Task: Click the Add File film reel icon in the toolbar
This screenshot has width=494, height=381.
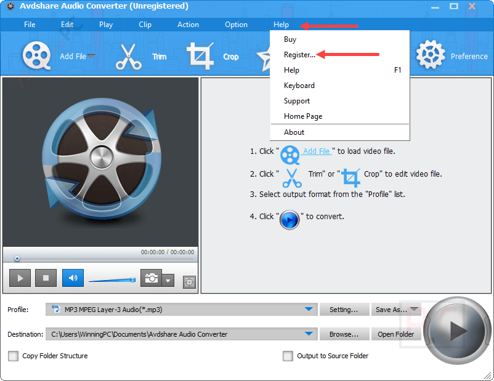Action: (x=36, y=56)
